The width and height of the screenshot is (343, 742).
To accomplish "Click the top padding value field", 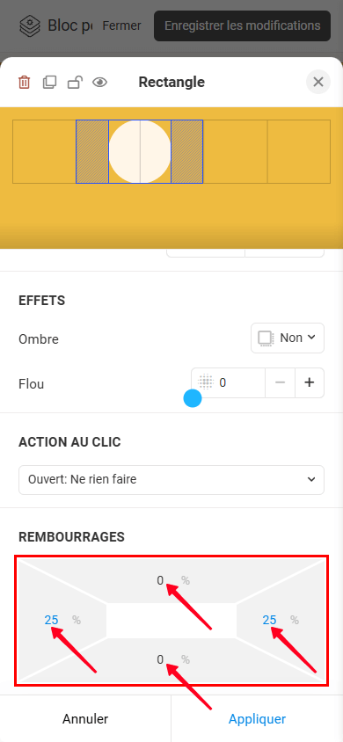I will 161,580.
